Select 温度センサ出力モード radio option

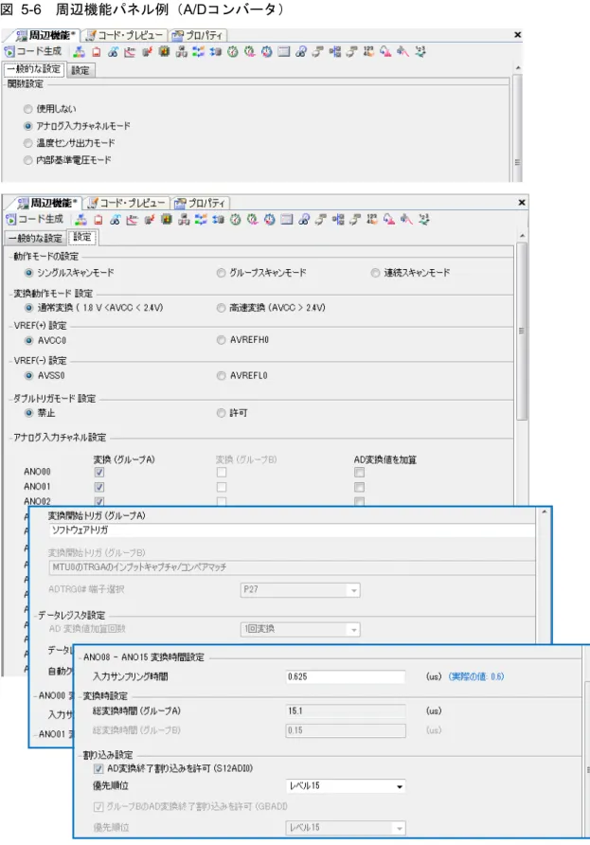pyautogui.click(x=28, y=143)
